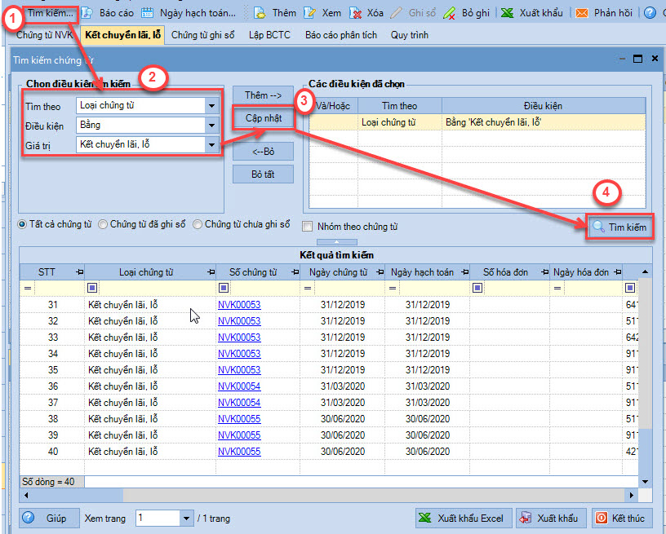Click the Số chứng từ filter field
Screen dimensions: 666x534
(x=264, y=288)
